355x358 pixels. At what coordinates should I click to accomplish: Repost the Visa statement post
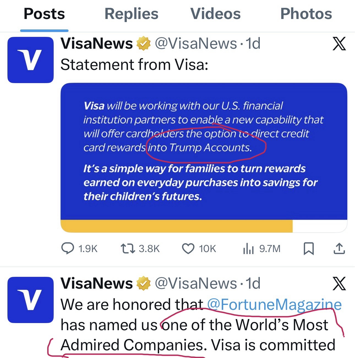(128, 248)
